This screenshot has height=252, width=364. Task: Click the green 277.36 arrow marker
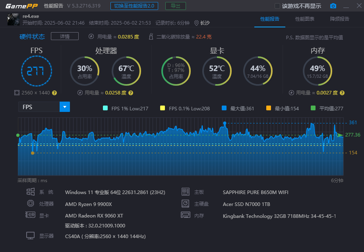pyautogui.click(x=340, y=135)
